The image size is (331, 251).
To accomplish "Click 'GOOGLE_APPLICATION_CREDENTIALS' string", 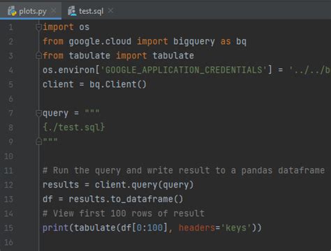I will click(x=183, y=70).
